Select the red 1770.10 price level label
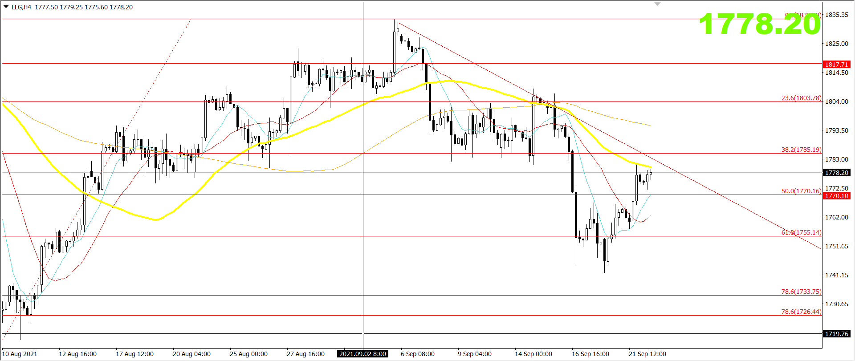The width and height of the screenshot is (855, 361). coord(837,196)
